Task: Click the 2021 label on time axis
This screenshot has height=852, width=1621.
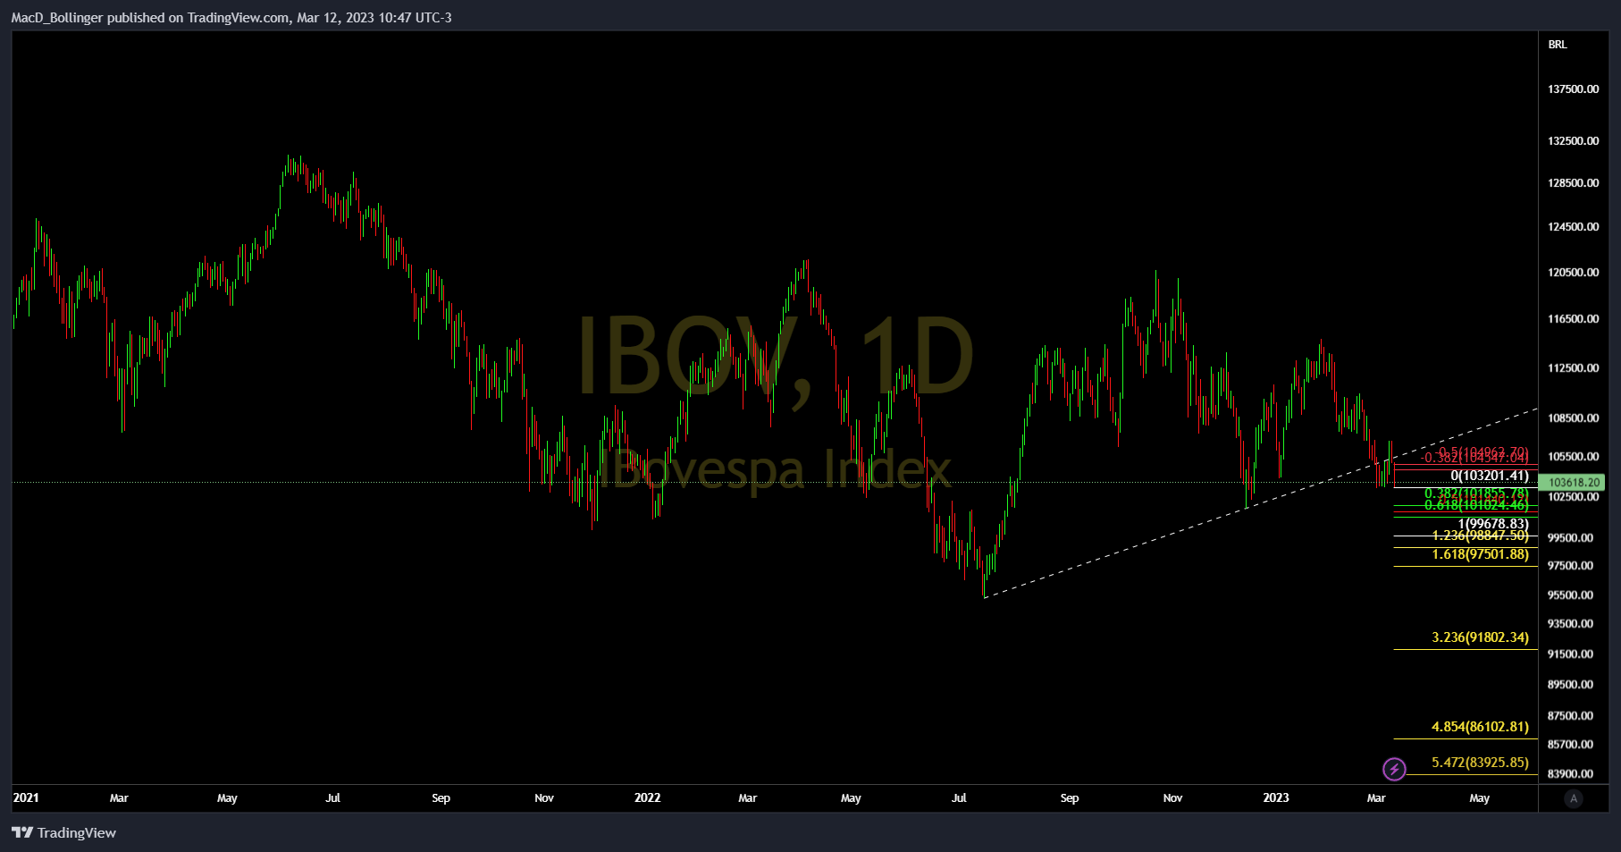Action: click(x=26, y=797)
